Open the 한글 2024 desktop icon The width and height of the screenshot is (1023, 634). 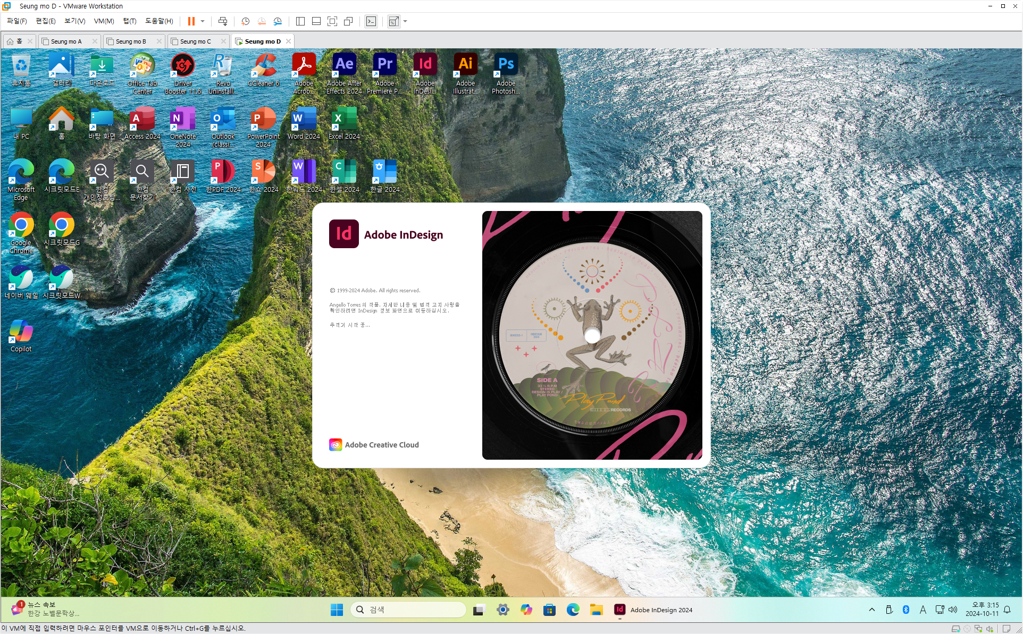coord(384,176)
